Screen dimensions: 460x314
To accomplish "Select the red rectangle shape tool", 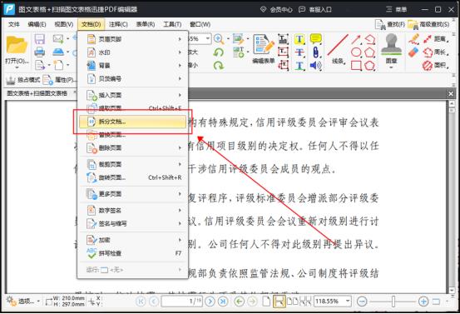I will (x=356, y=65).
